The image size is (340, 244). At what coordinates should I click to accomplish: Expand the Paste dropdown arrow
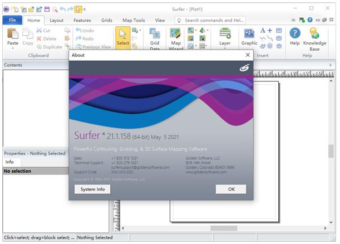tap(12, 48)
